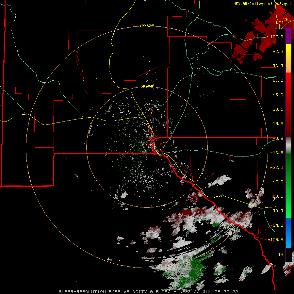Click the 92.3 velocity scale value
Image resolution: width=294 pixels, height=294 pixels.
tap(278, 51)
